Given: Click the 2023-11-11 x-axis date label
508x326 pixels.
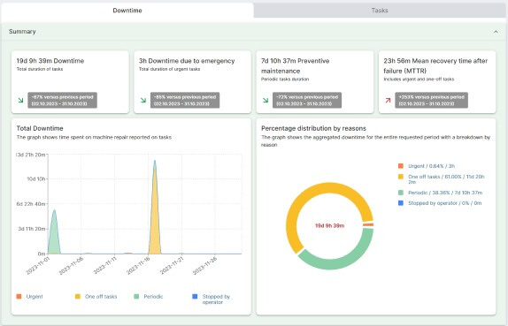Looking at the screenshot, I should click(104, 266).
